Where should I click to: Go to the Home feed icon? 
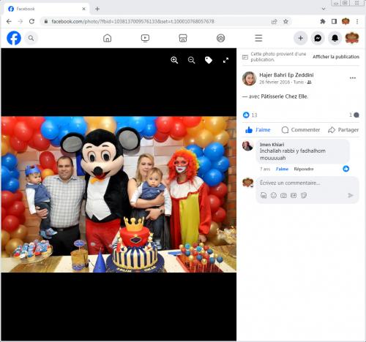click(107, 38)
